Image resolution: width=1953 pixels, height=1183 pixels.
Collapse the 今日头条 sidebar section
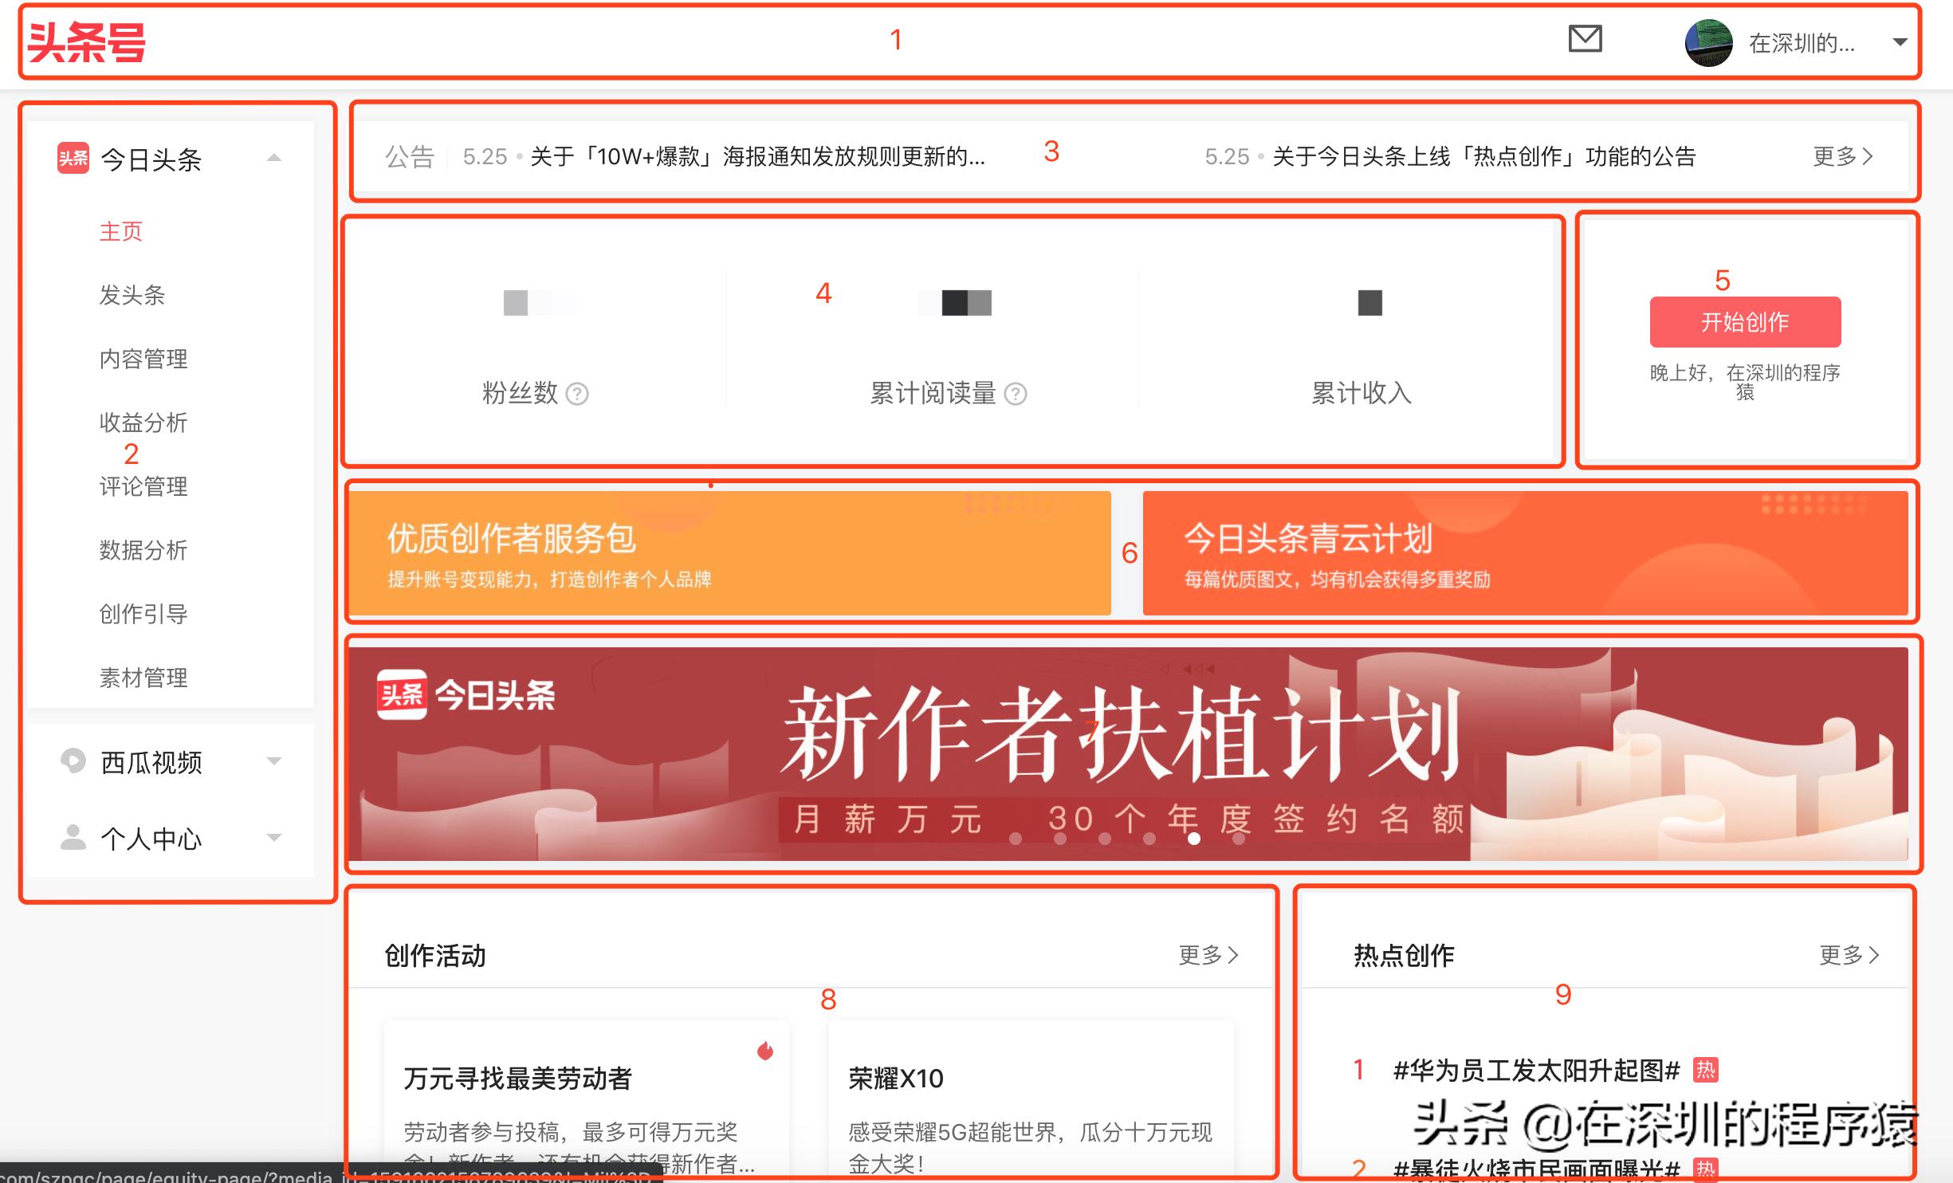[277, 158]
